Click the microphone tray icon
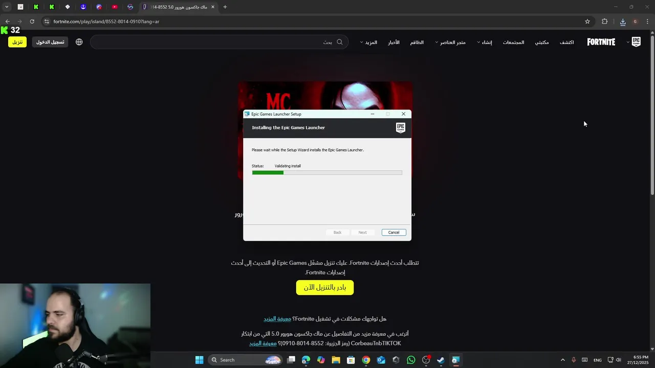This screenshot has width=655, height=368. coord(574,360)
